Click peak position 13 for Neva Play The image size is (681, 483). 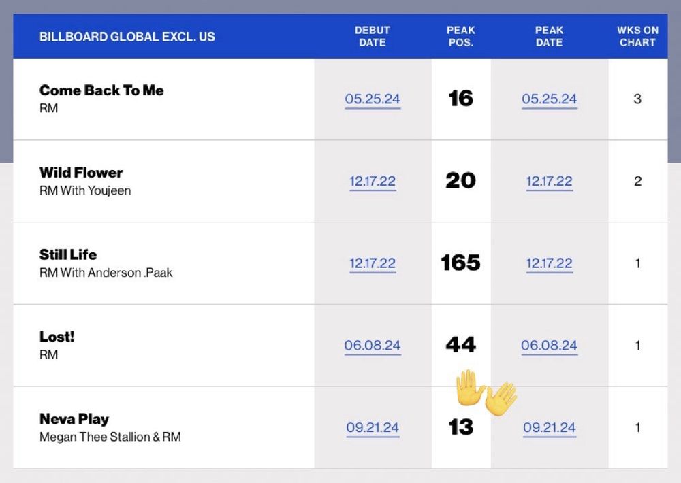[461, 427]
